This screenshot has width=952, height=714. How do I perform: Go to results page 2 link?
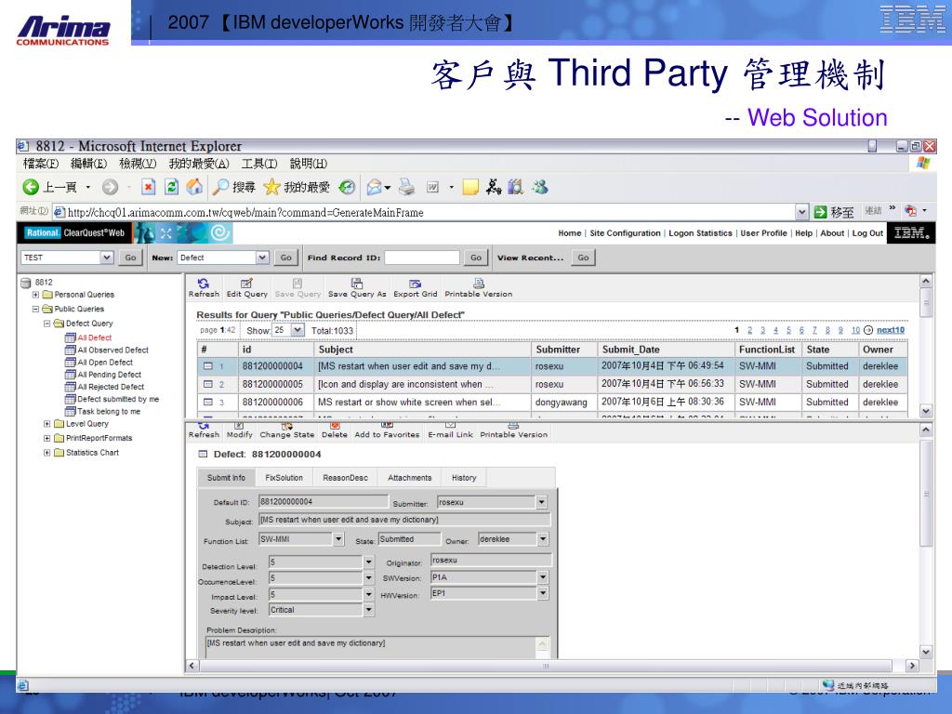[x=750, y=330]
